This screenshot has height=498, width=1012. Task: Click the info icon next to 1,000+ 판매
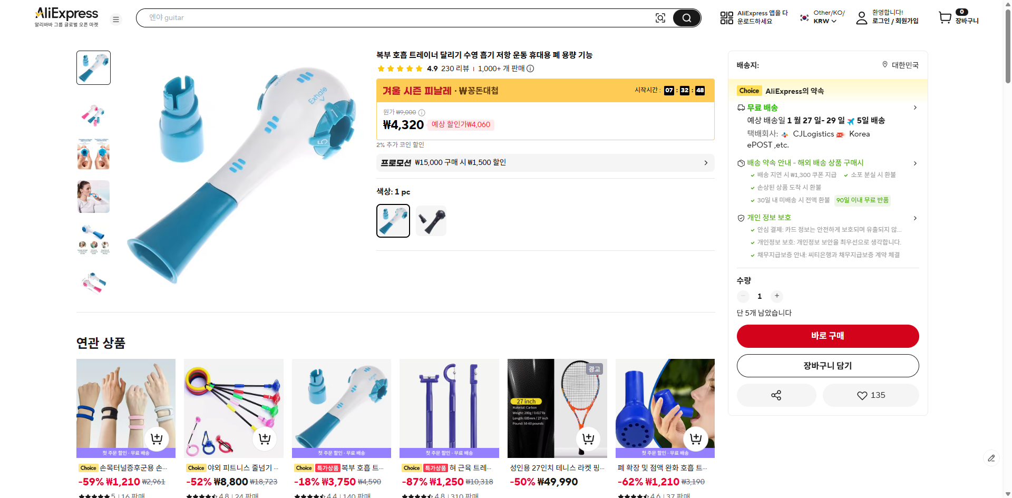(x=530, y=69)
